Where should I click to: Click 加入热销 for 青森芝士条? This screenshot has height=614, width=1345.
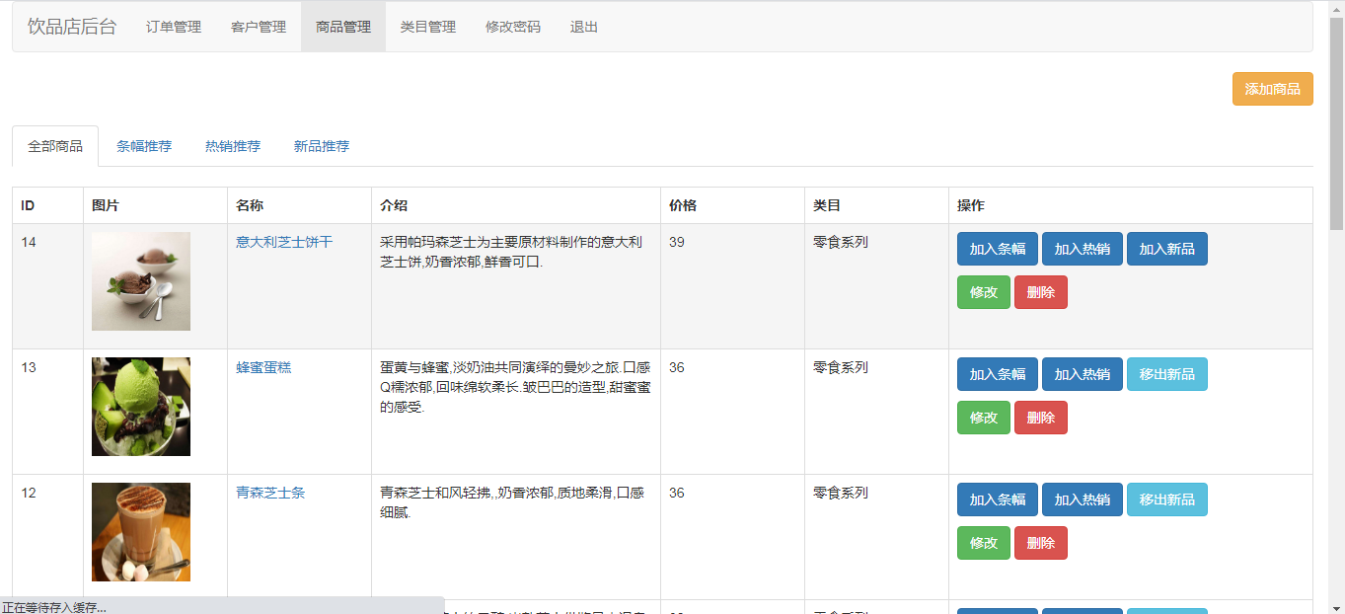click(1083, 499)
